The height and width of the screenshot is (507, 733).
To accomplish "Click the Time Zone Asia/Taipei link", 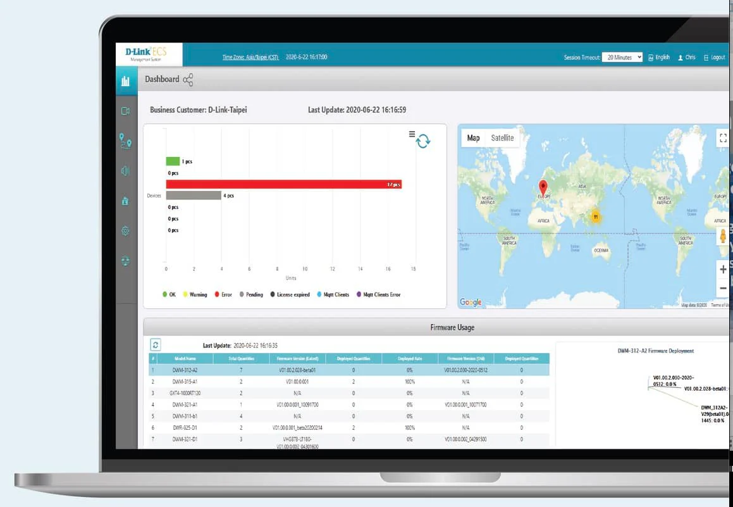I will tap(250, 57).
